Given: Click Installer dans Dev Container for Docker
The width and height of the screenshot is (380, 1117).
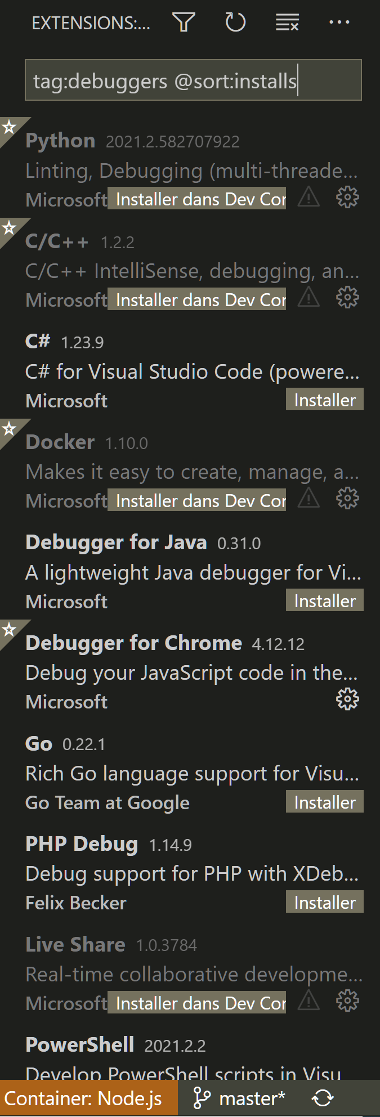Looking at the screenshot, I should point(197,500).
